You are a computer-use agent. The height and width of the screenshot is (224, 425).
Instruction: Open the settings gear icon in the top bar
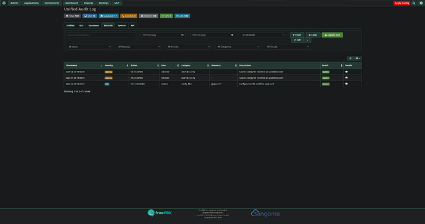(421, 3)
